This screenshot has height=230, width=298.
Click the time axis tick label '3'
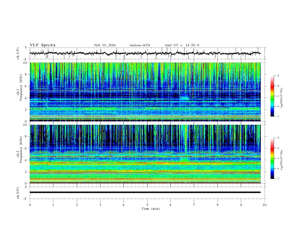point(100,205)
